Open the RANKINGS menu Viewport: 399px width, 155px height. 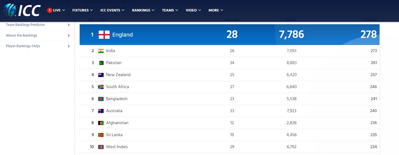(x=143, y=10)
